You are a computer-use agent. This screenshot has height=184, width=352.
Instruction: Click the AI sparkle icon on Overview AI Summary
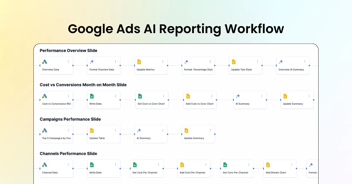pos(281,62)
